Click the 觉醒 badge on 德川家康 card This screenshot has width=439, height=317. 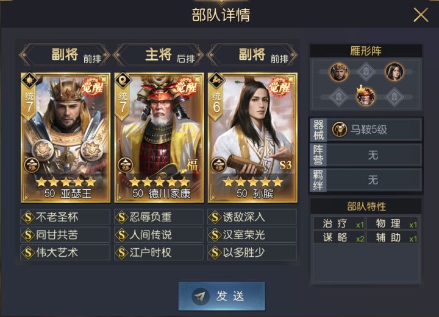click(185, 87)
